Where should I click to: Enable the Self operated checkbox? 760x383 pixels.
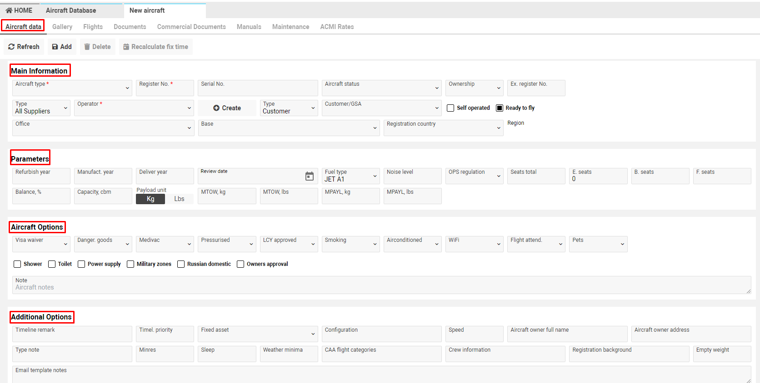(450, 108)
